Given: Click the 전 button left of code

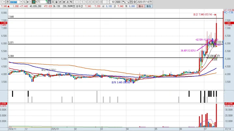Looking at the screenshot, I should [x=7, y=2].
